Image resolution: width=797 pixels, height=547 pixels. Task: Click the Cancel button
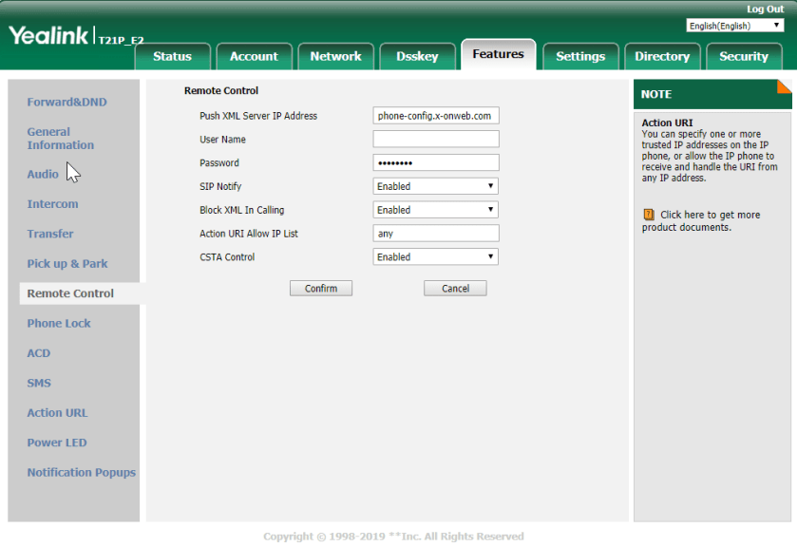(x=455, y=288)
